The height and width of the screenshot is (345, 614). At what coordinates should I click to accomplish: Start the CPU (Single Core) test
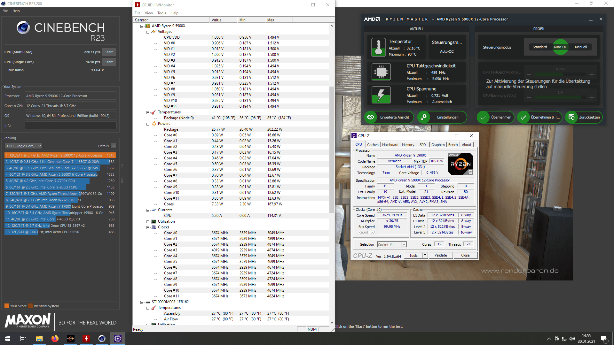(109, 62)
